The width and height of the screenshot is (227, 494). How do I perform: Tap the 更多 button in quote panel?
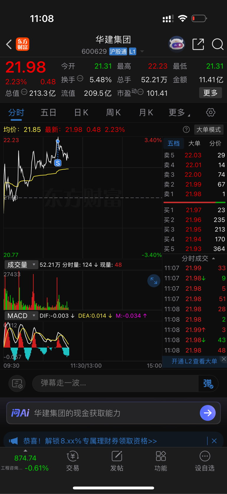[210, 93]
